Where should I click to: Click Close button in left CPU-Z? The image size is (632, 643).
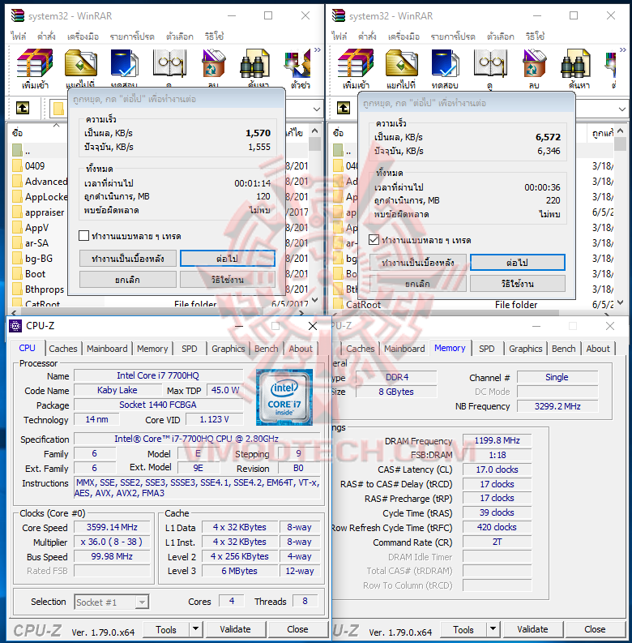[x=297, y=629]
